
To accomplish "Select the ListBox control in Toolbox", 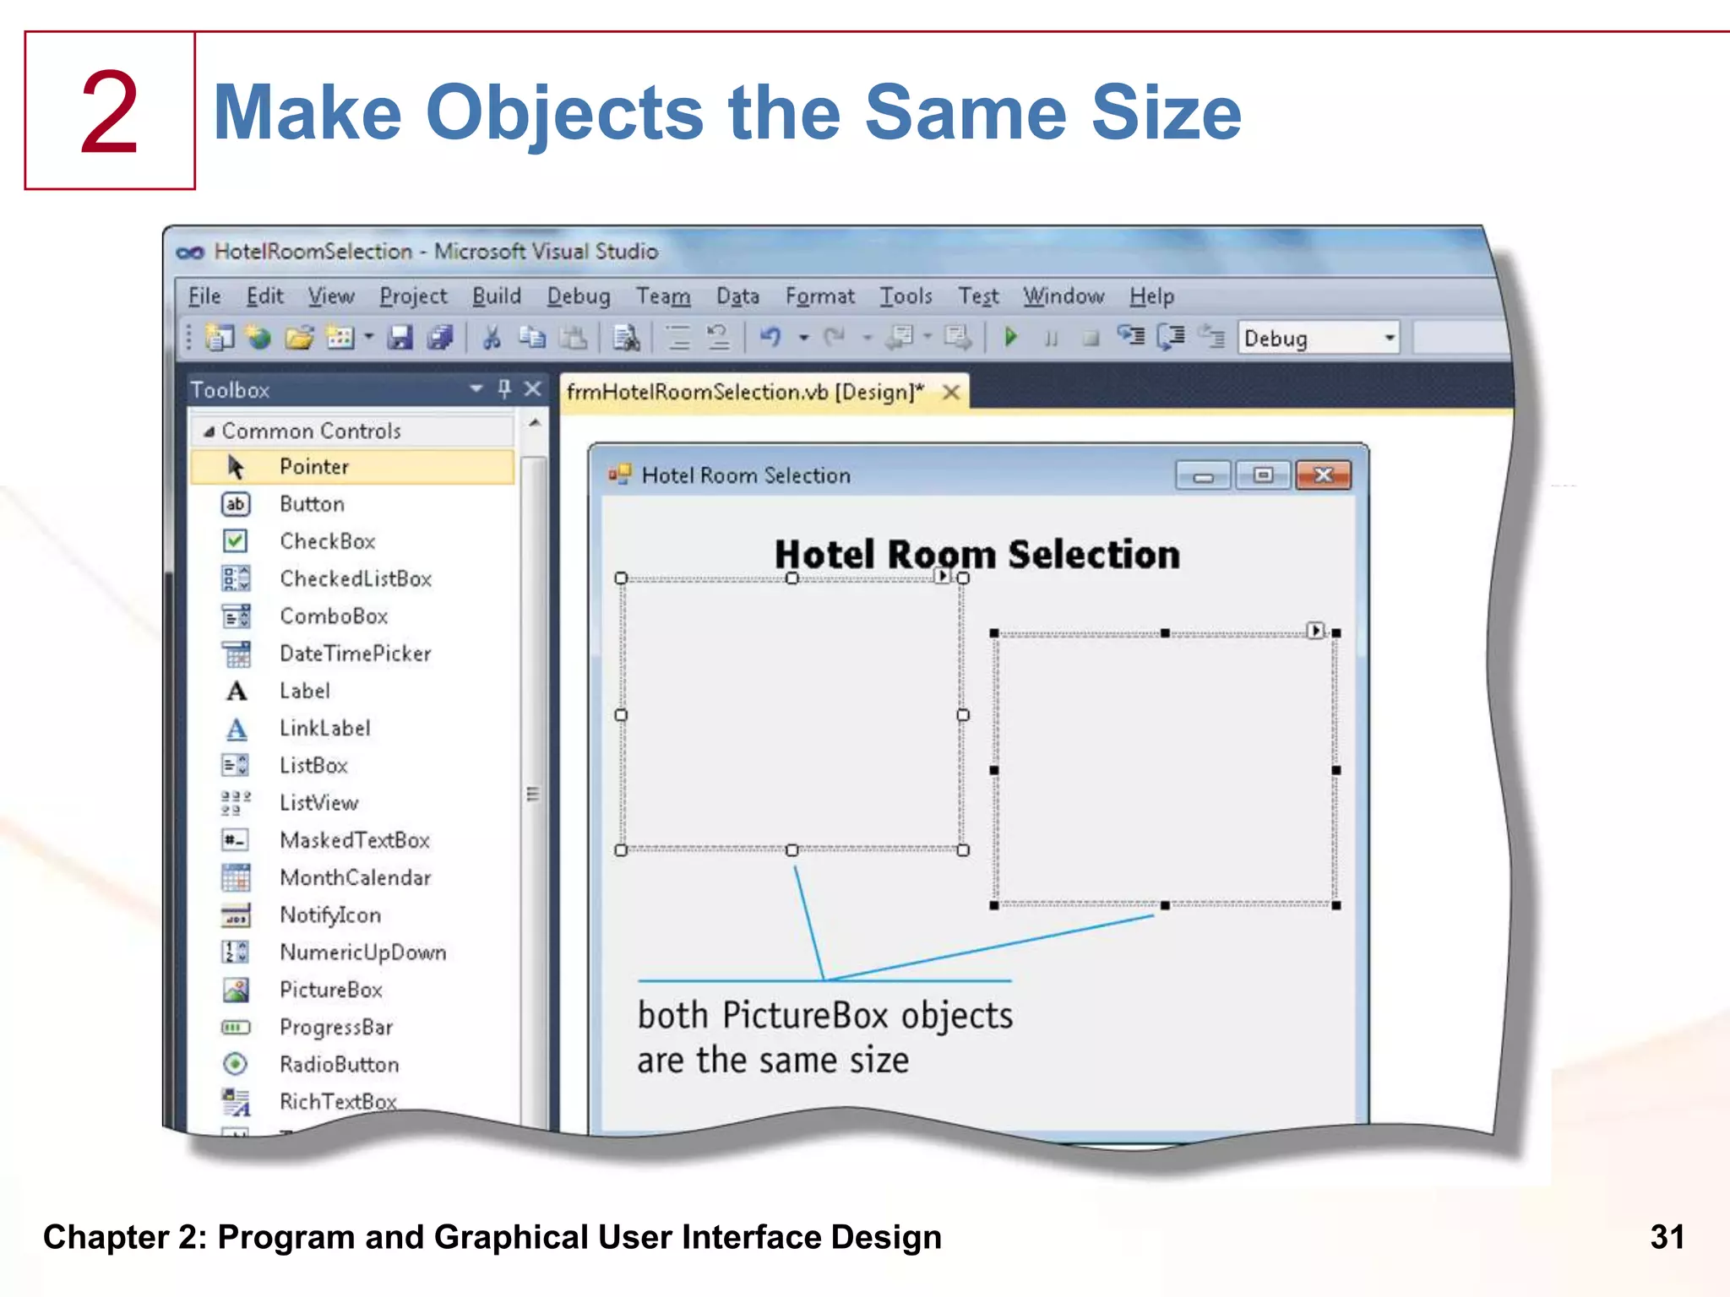I will [x=353, y=765].
